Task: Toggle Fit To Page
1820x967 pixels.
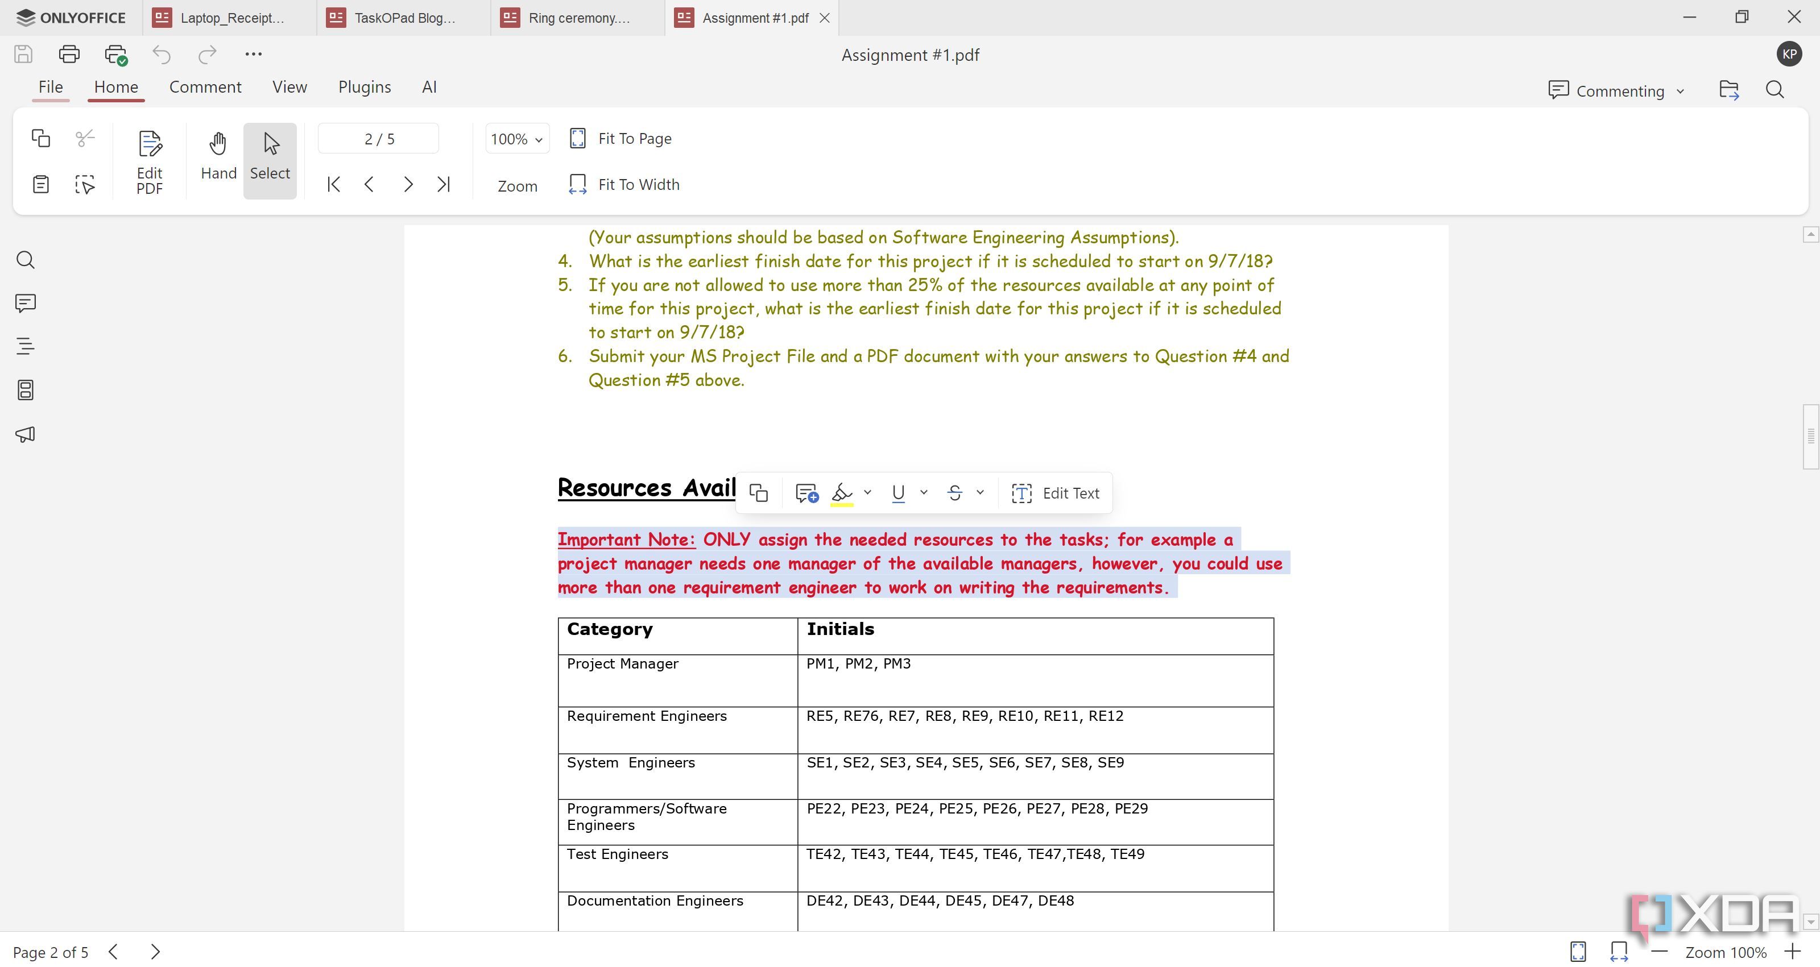Action: 621,139
